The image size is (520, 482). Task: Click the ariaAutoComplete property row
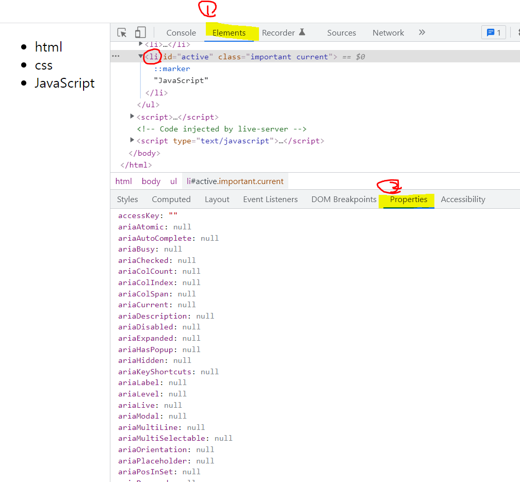pyautogui.click(x=168, y=238)
